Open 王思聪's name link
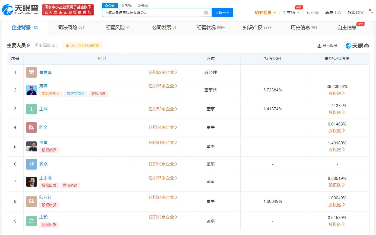Viewport: 376px width, 235px height. coord(45,178)
